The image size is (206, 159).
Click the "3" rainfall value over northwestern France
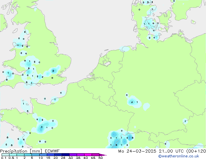42,127
